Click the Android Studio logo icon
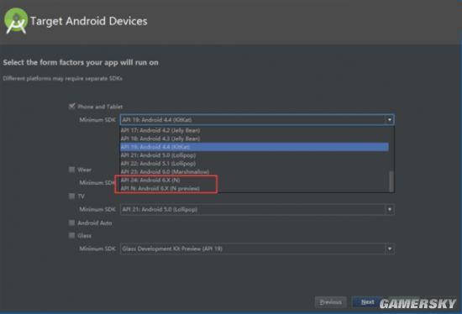This screenshot has height=314, width=462. [x=16, y=21]
